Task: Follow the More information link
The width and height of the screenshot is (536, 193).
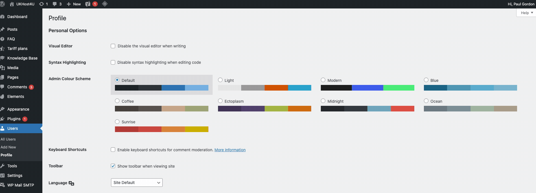Action: [230, 150]
